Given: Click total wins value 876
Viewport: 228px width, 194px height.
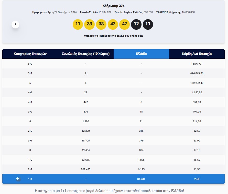Looking at the screenshot, I should [x=86, y=112].
